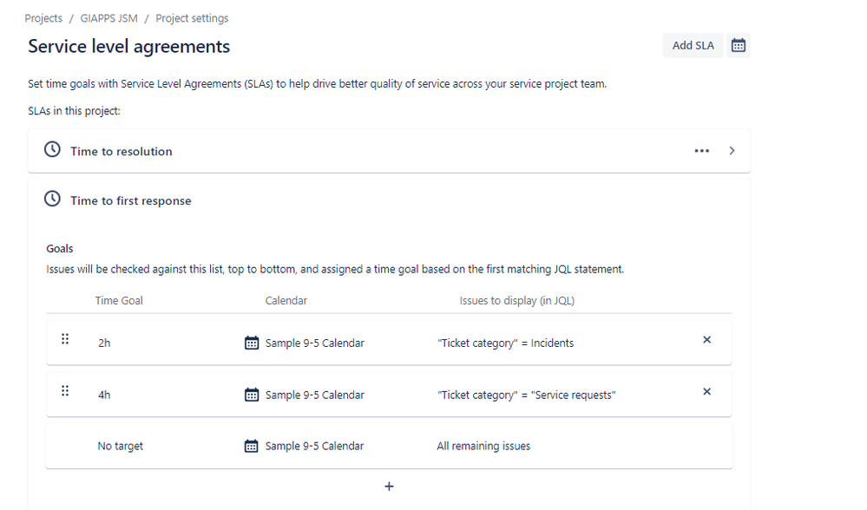Grab the drag handle on the 2h goal

click(x=65, y=339)
